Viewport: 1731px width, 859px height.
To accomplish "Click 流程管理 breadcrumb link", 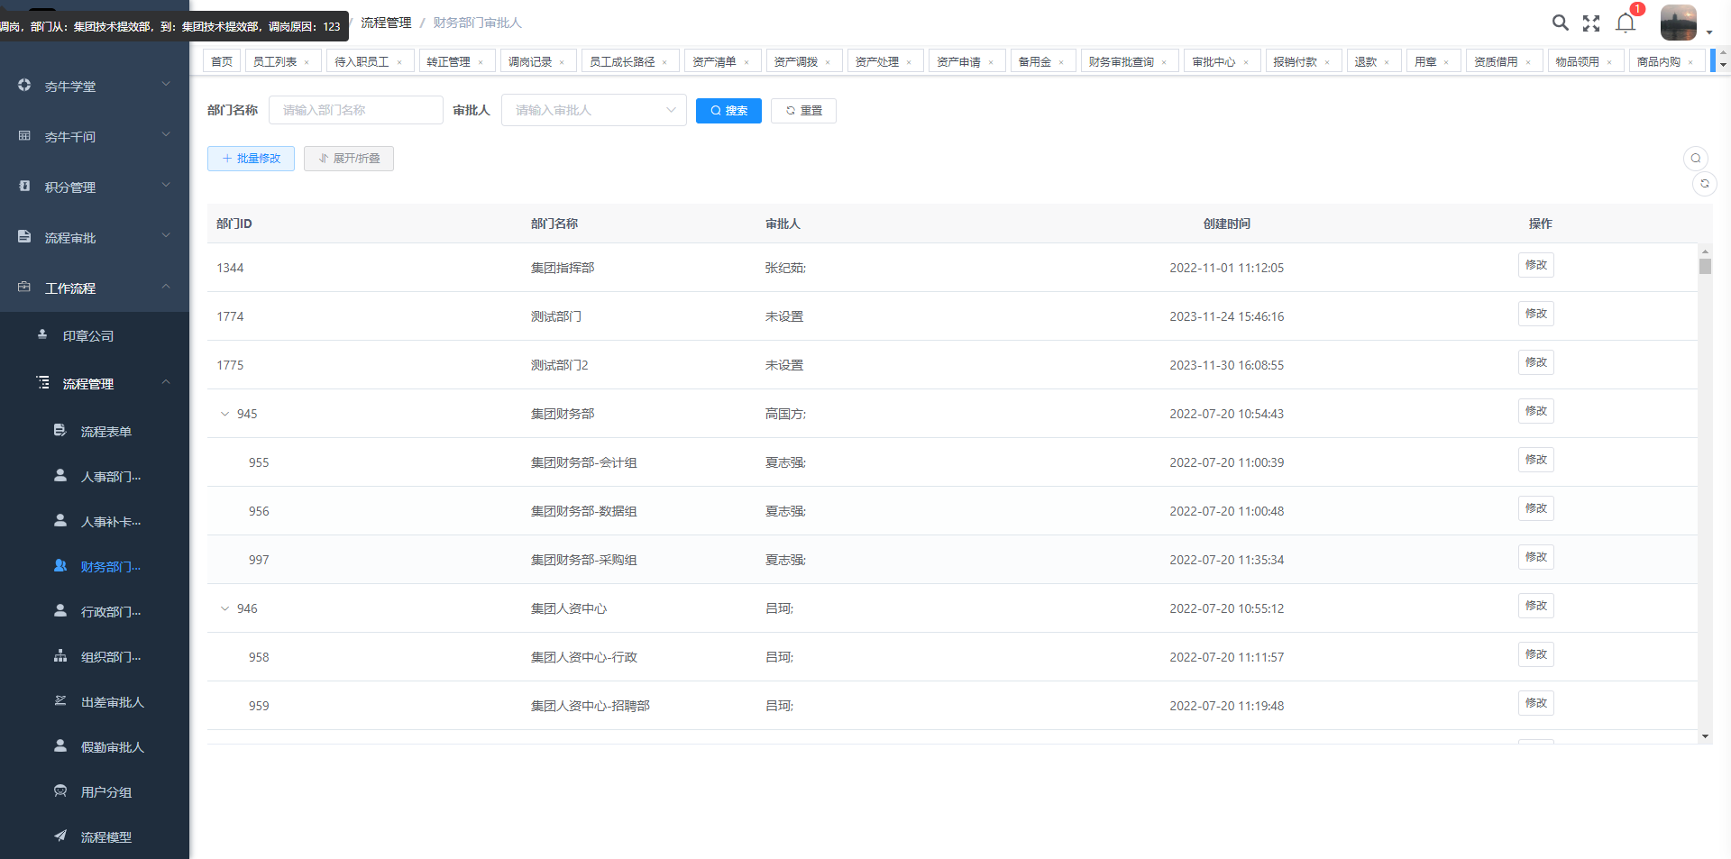I will coord(386,23).
